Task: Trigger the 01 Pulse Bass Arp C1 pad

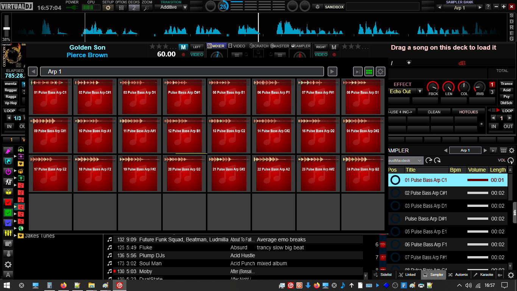Action: (x=50, y=97)
